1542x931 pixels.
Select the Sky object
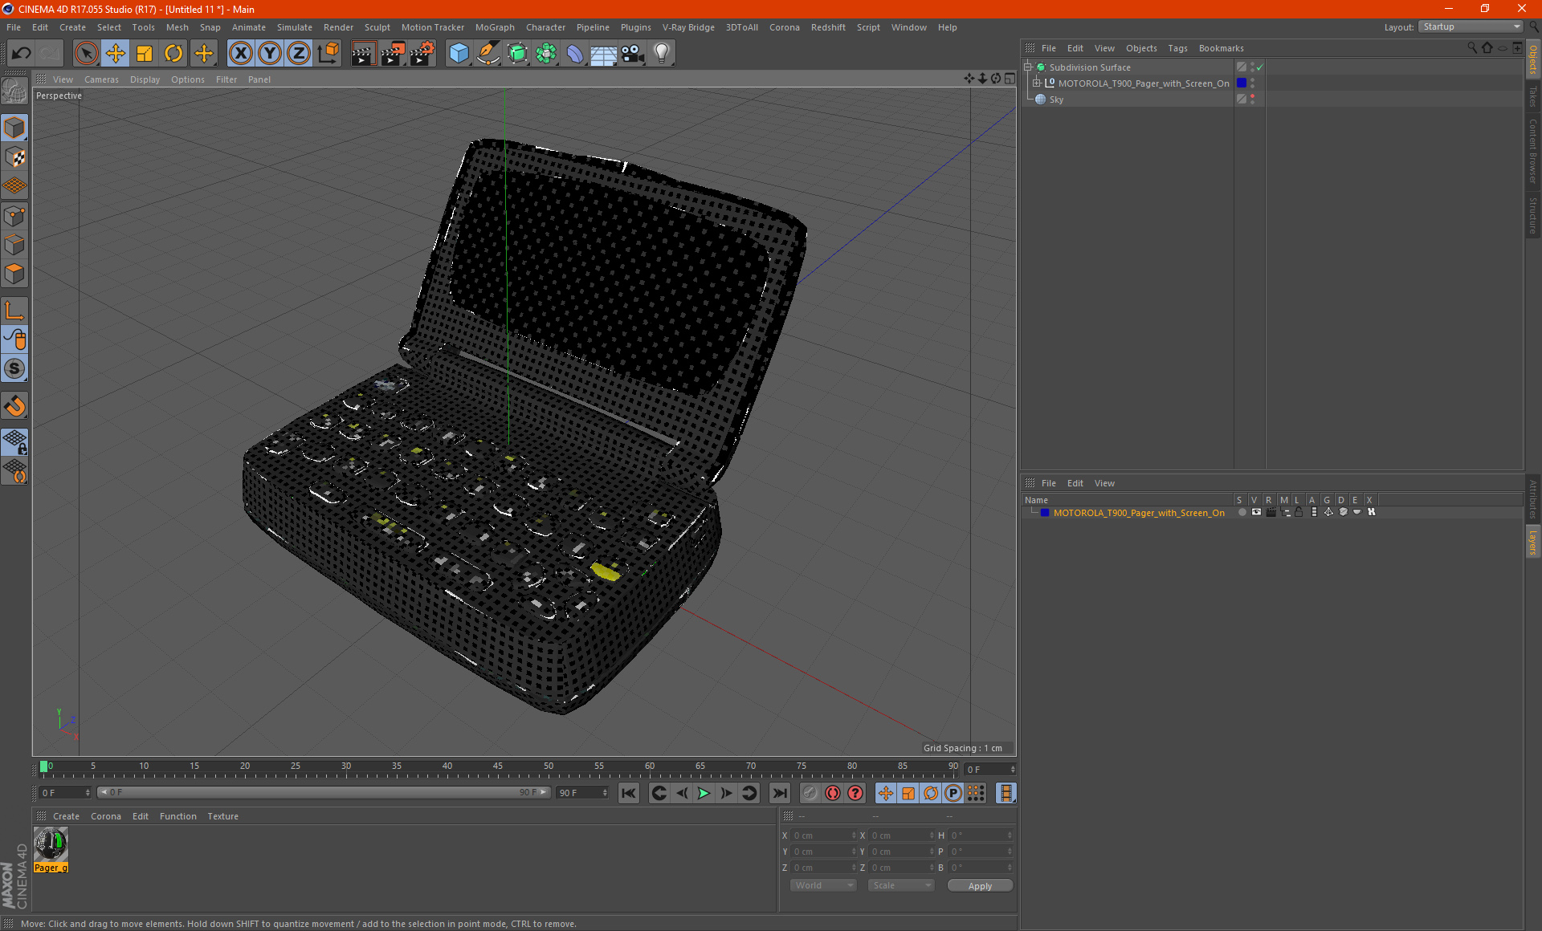click(x=1056, y=100)
